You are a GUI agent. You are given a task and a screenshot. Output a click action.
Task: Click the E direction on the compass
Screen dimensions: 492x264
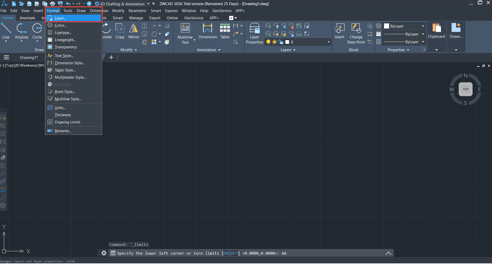click(479, 89)
